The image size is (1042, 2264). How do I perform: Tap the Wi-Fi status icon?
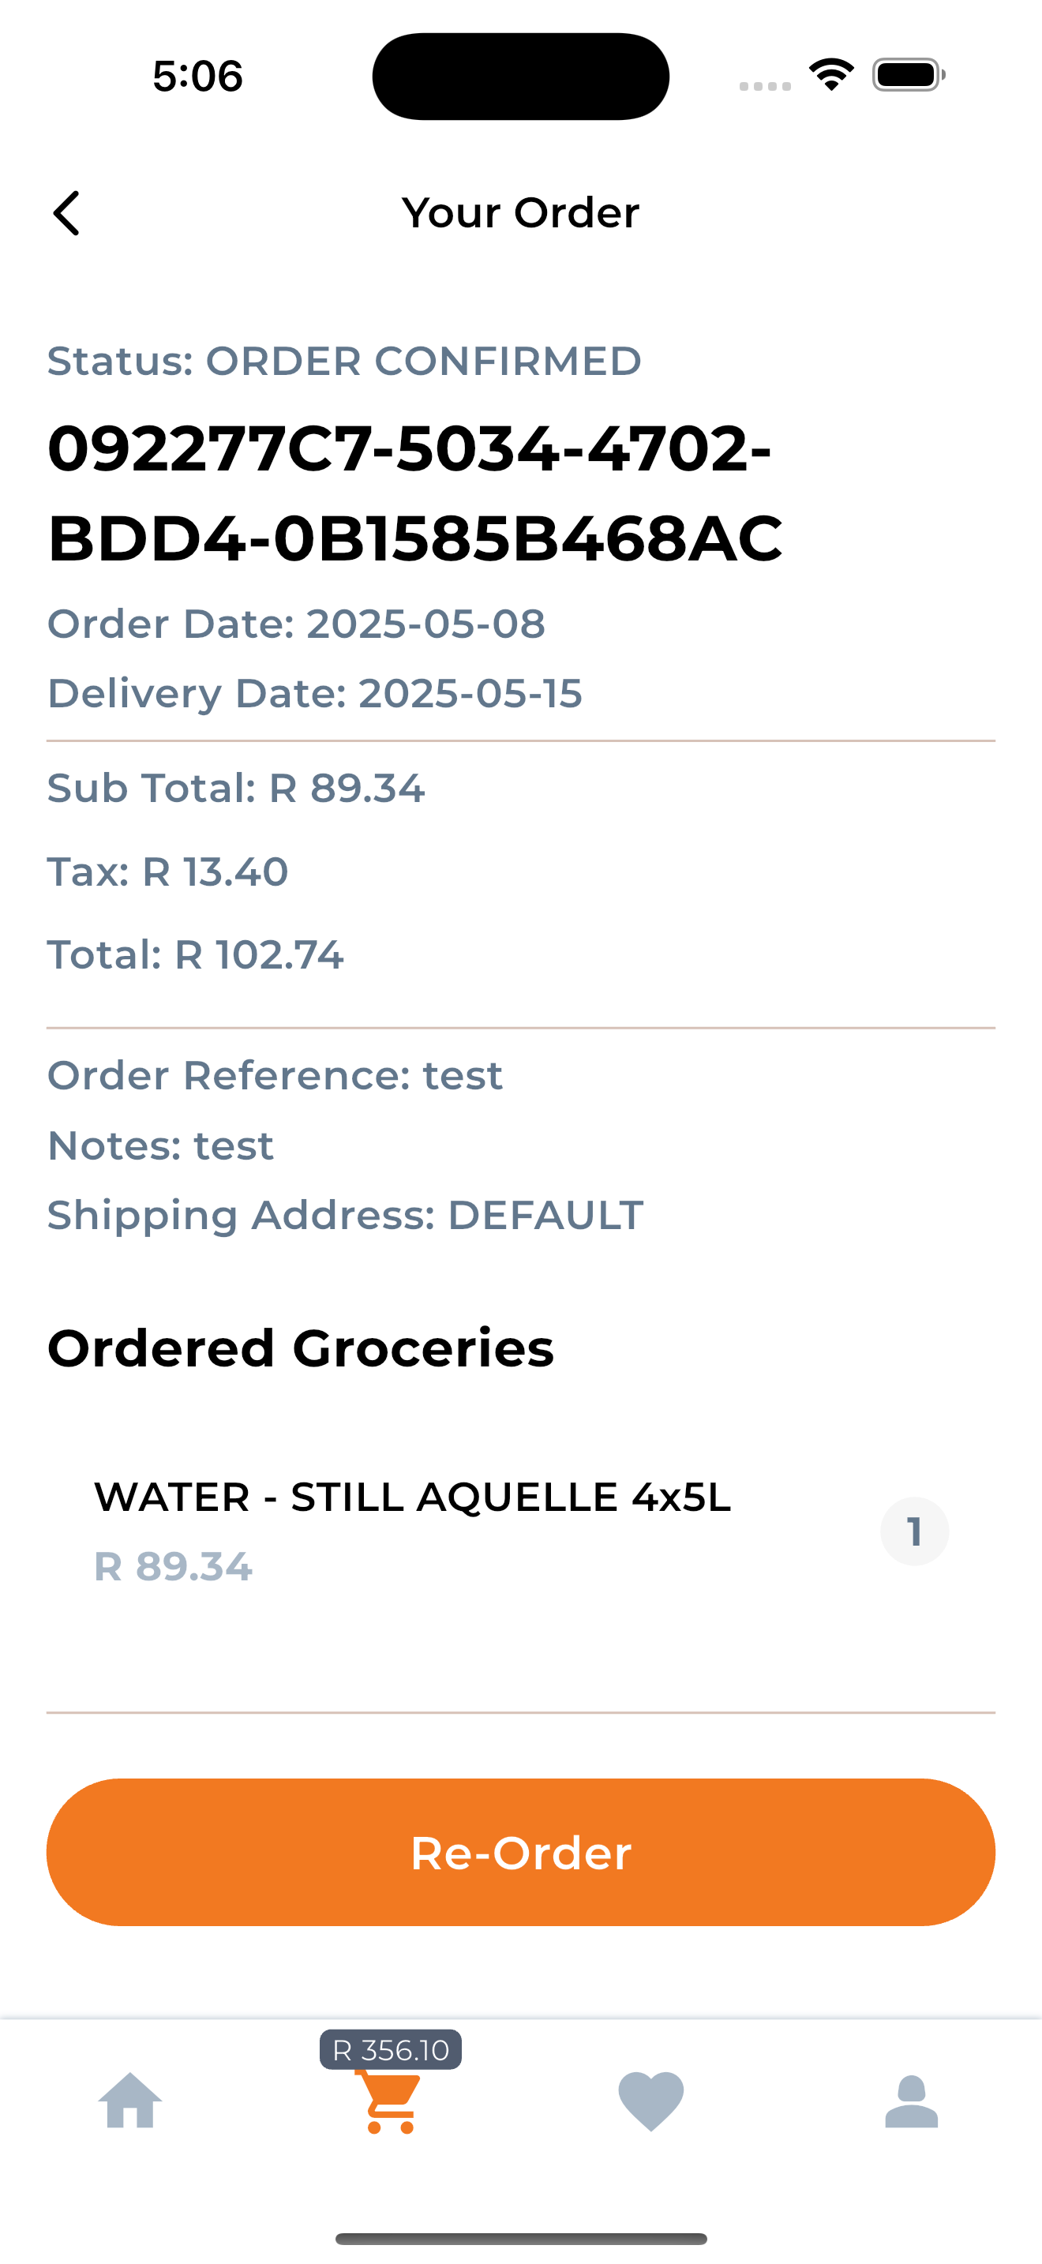tap(831, 75)
